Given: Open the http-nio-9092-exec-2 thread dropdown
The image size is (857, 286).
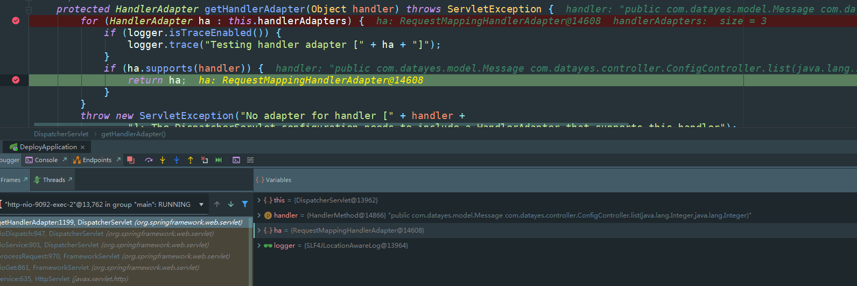Looking at the screenshot, I should pos(201,205).
